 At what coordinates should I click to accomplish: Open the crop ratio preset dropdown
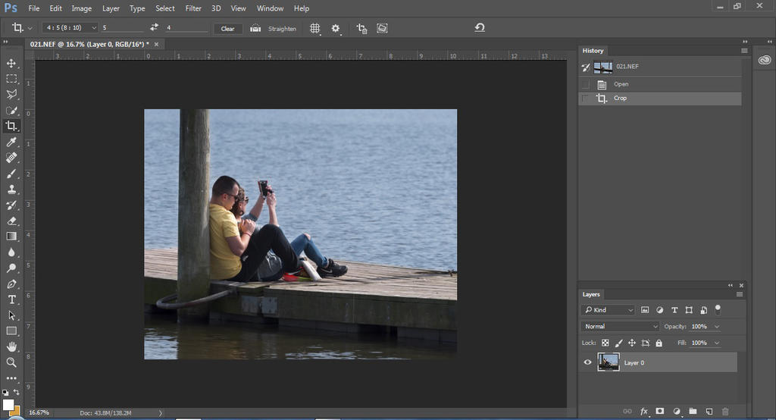(x=62, y=28)
